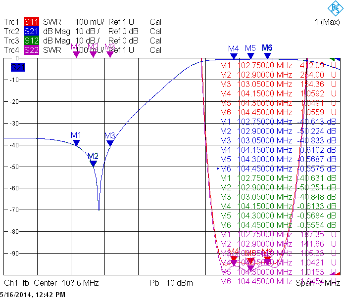Click the Span 3 MHz value
The image size is (344, 303).
[x=318, y=283]
